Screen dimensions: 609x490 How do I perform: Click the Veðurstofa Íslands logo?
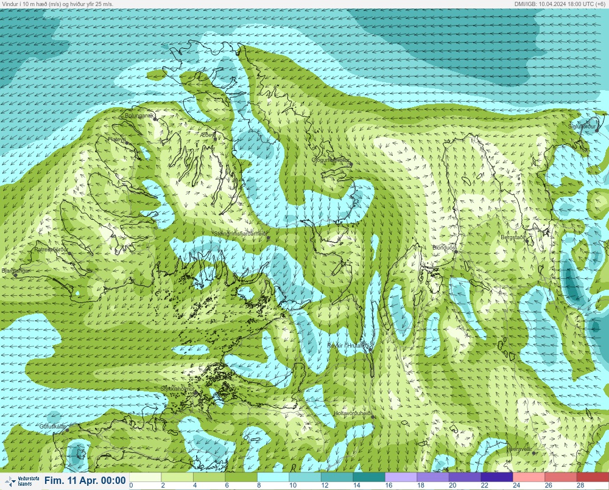point(22,481)
